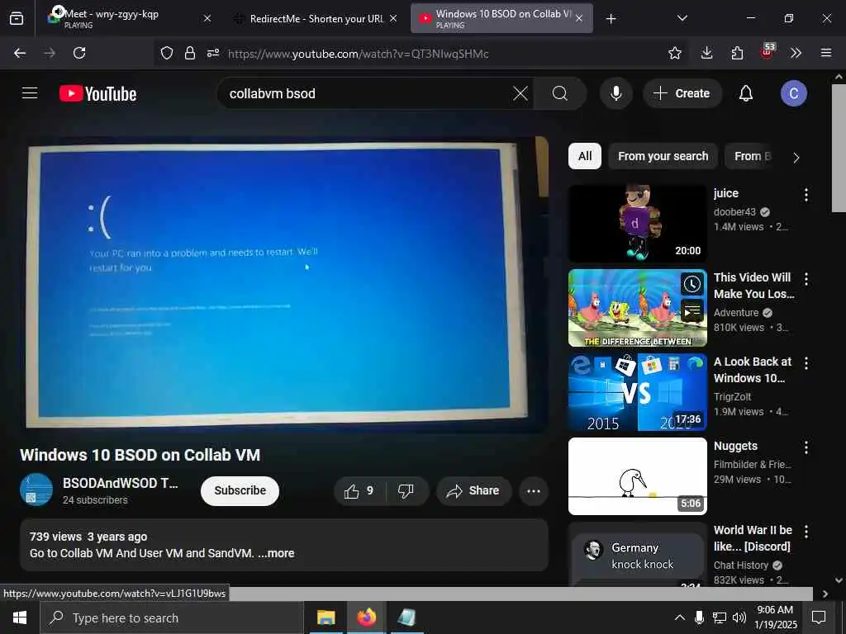846x634 pixels.
Task: Click Type here to search box
Action: tap(172, 617)
